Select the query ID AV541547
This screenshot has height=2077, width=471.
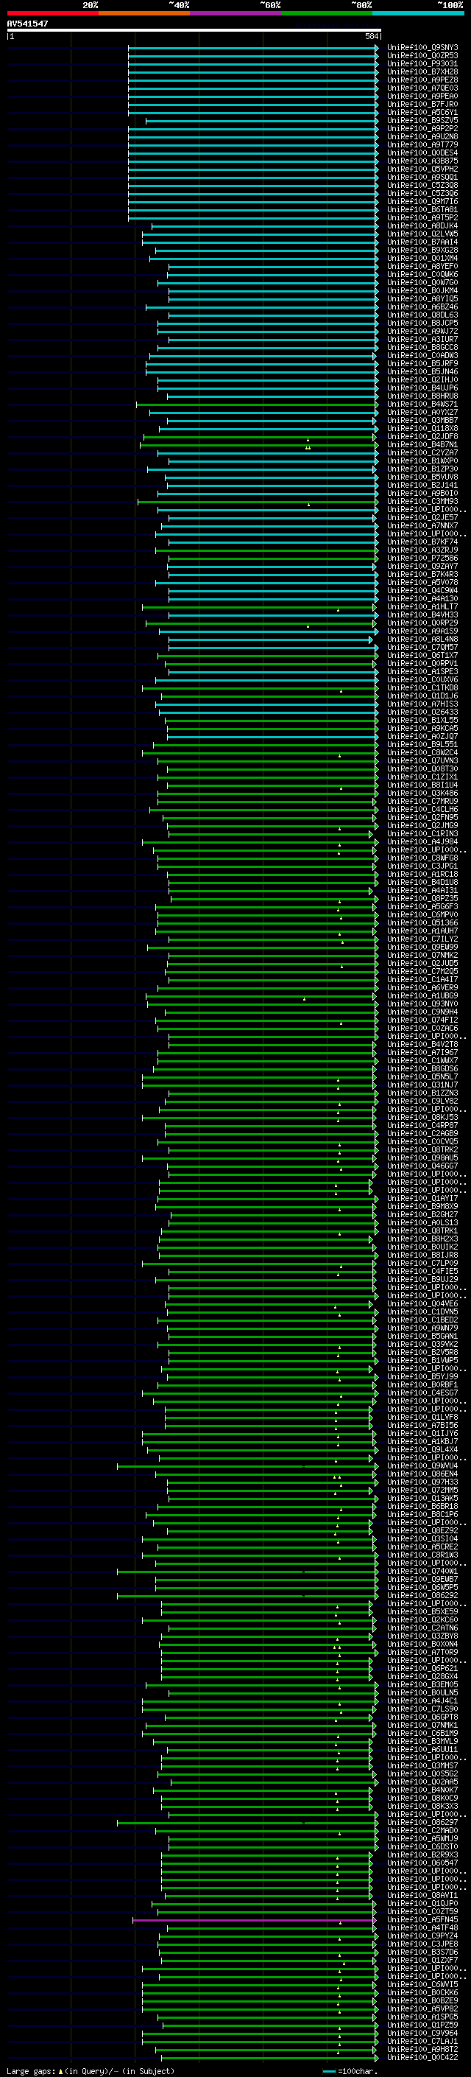click(27, 24)
